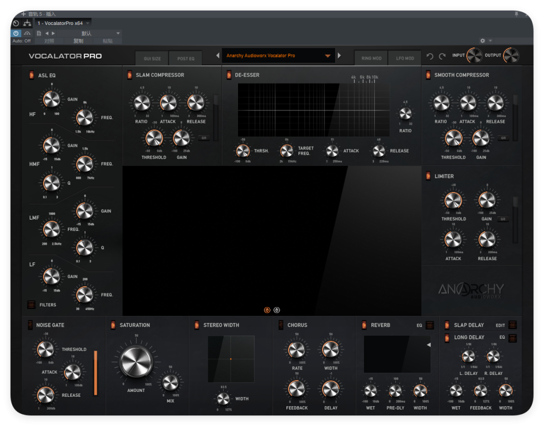Open the LONG DELAY EQ button

[x=513, y=338]
